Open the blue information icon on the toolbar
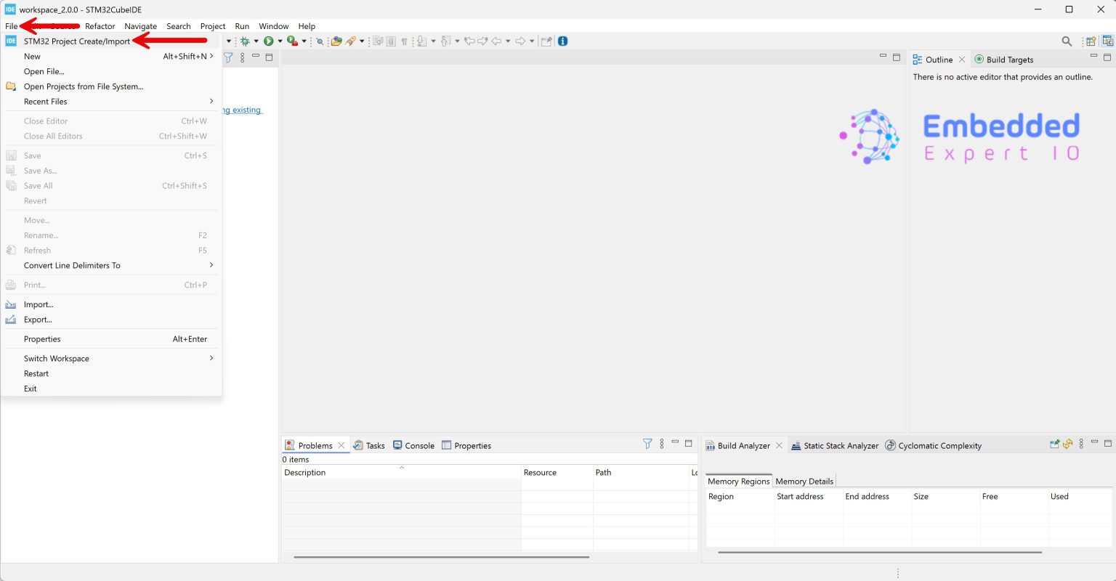 point(563,41)
